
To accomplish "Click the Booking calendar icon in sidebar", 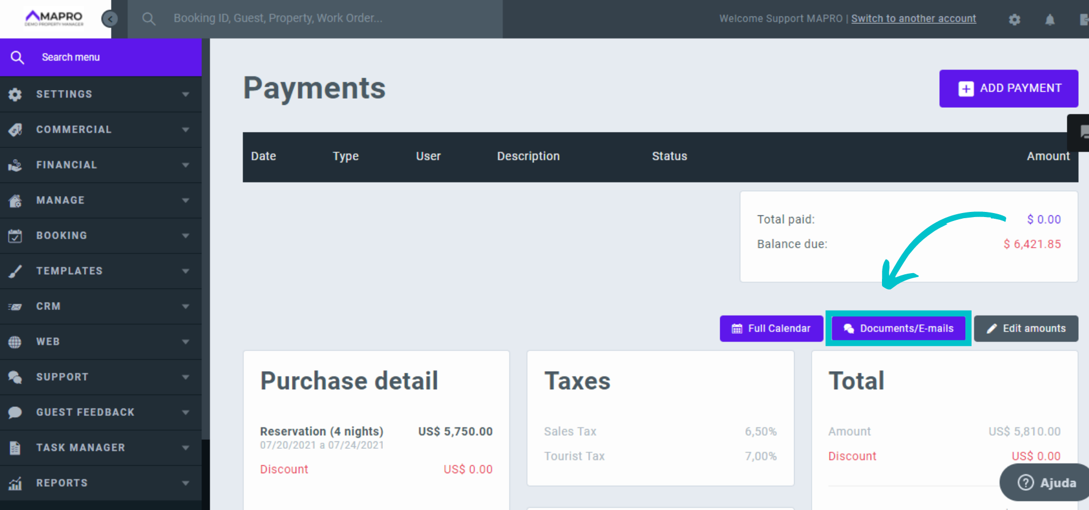I will pyautogui.click(x=15, y=236).
